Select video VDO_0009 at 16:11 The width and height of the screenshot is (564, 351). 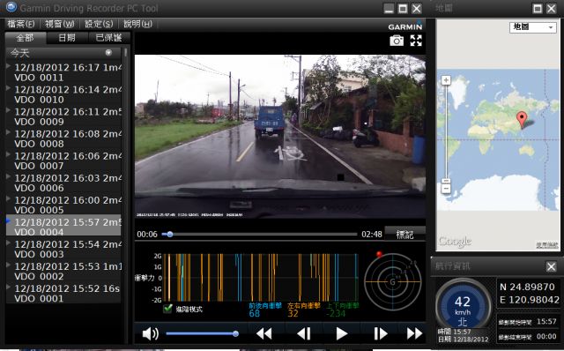pyautogui.click(x=63, y=116)
